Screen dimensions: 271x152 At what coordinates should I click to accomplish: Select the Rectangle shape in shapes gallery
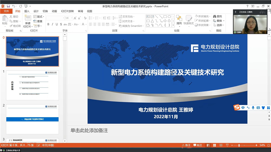(165, 17)
